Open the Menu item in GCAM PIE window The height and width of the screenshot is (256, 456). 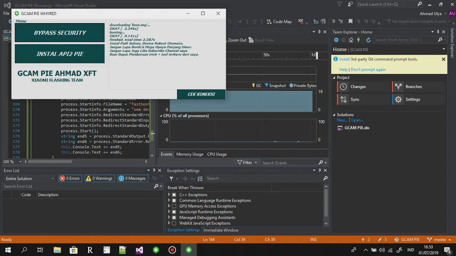(21, 21)
